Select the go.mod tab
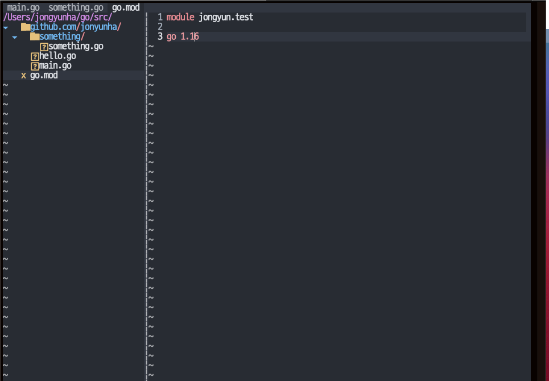Screen dimensions: 549x381 (x=126, y=7)
